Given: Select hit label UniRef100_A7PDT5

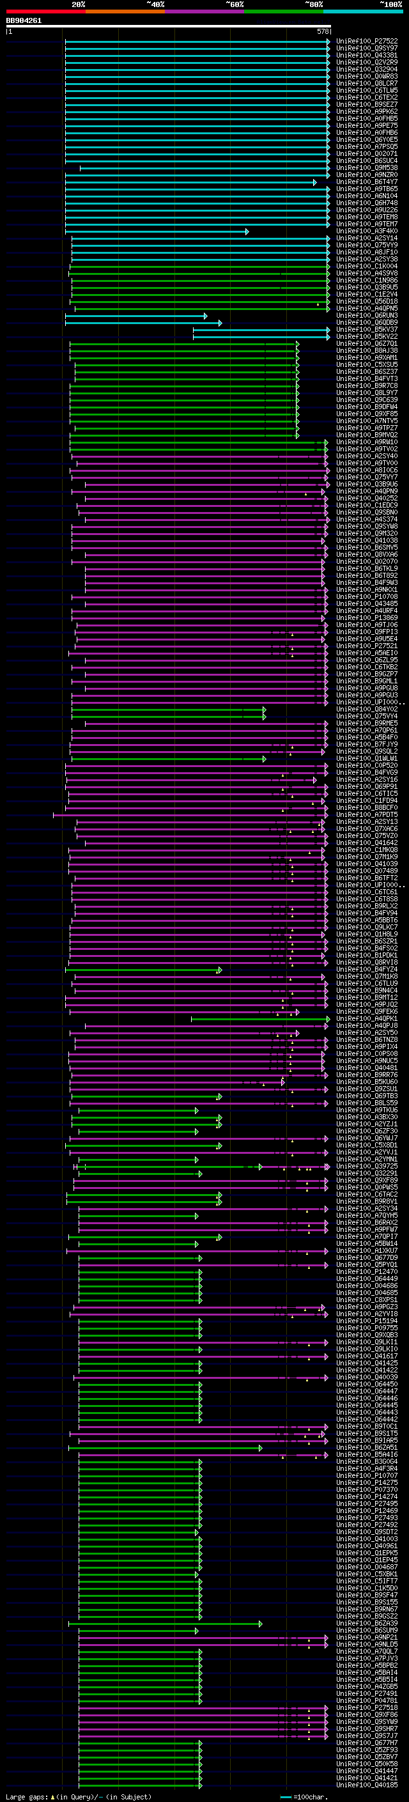Looking at the screenshot, I should [367, 815].
